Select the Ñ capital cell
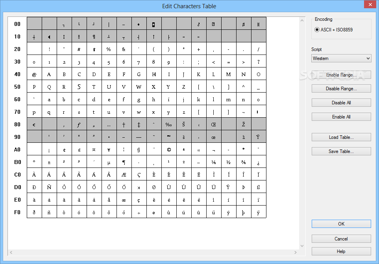This screenshot has height=264, width=379. pyautogui.click(x=49, y=187)
